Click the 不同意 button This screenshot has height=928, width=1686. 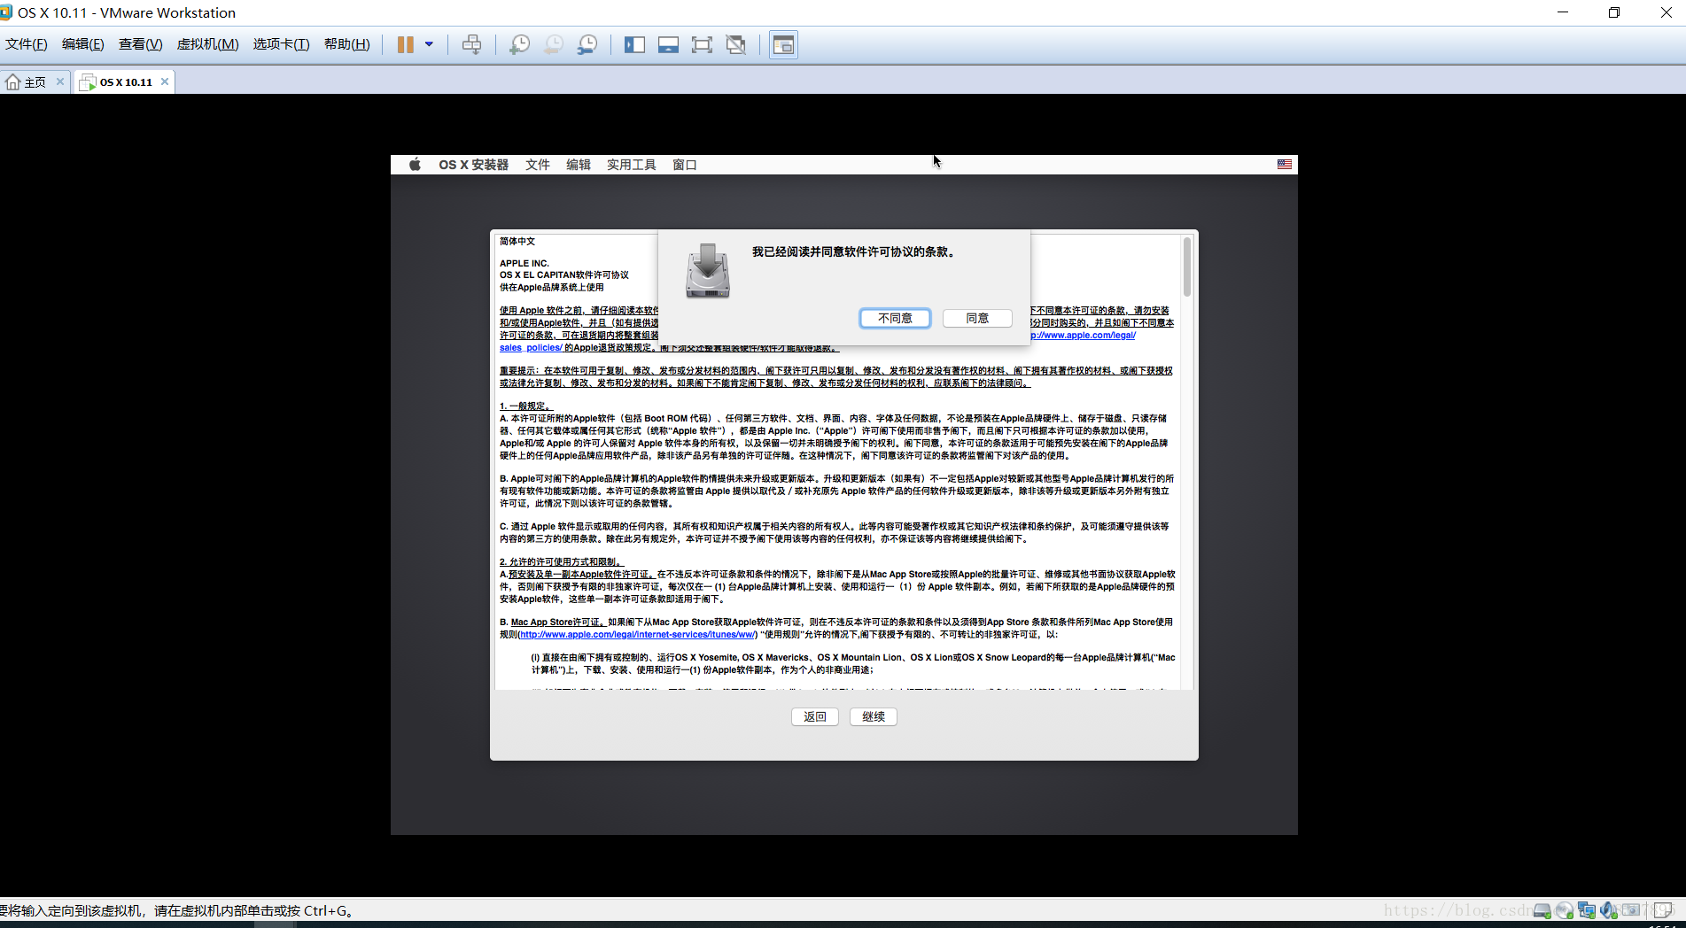pos(895,318)
